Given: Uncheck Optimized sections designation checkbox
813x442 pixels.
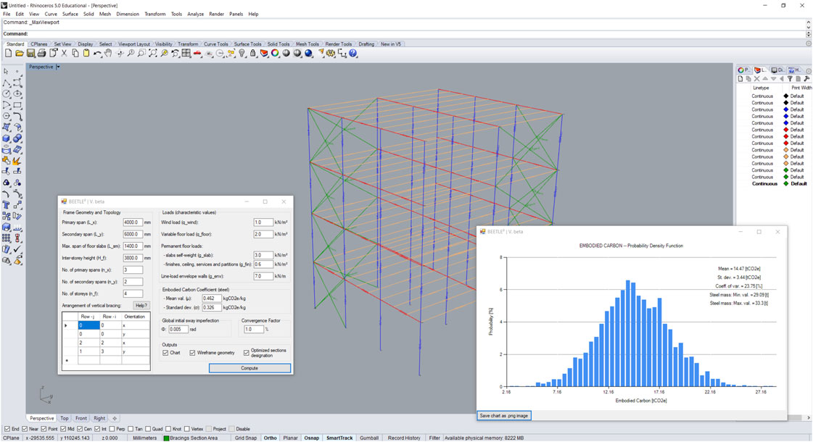Looking at the screenshot, I should 247,353.
